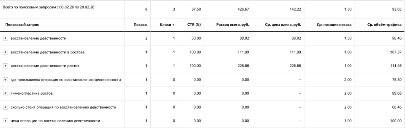Click the total spend value 426.67
The width and height of the screenshot is (405, 128).
coord(244,9)
